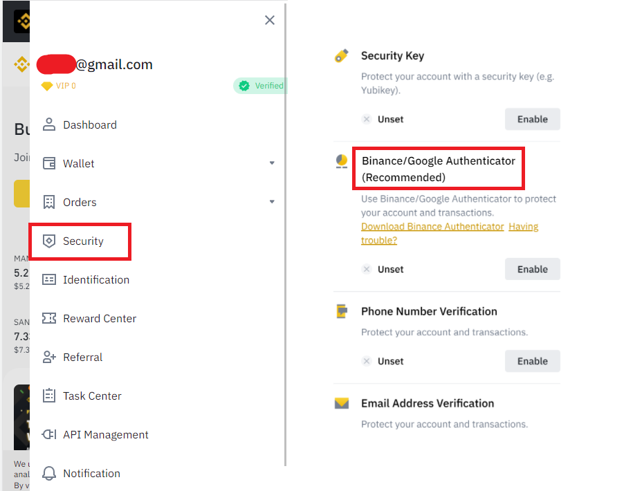Screen dimensions: 624x491
Task: Click the dark banner thumbnail behind menu
Action: click(22, 417)
